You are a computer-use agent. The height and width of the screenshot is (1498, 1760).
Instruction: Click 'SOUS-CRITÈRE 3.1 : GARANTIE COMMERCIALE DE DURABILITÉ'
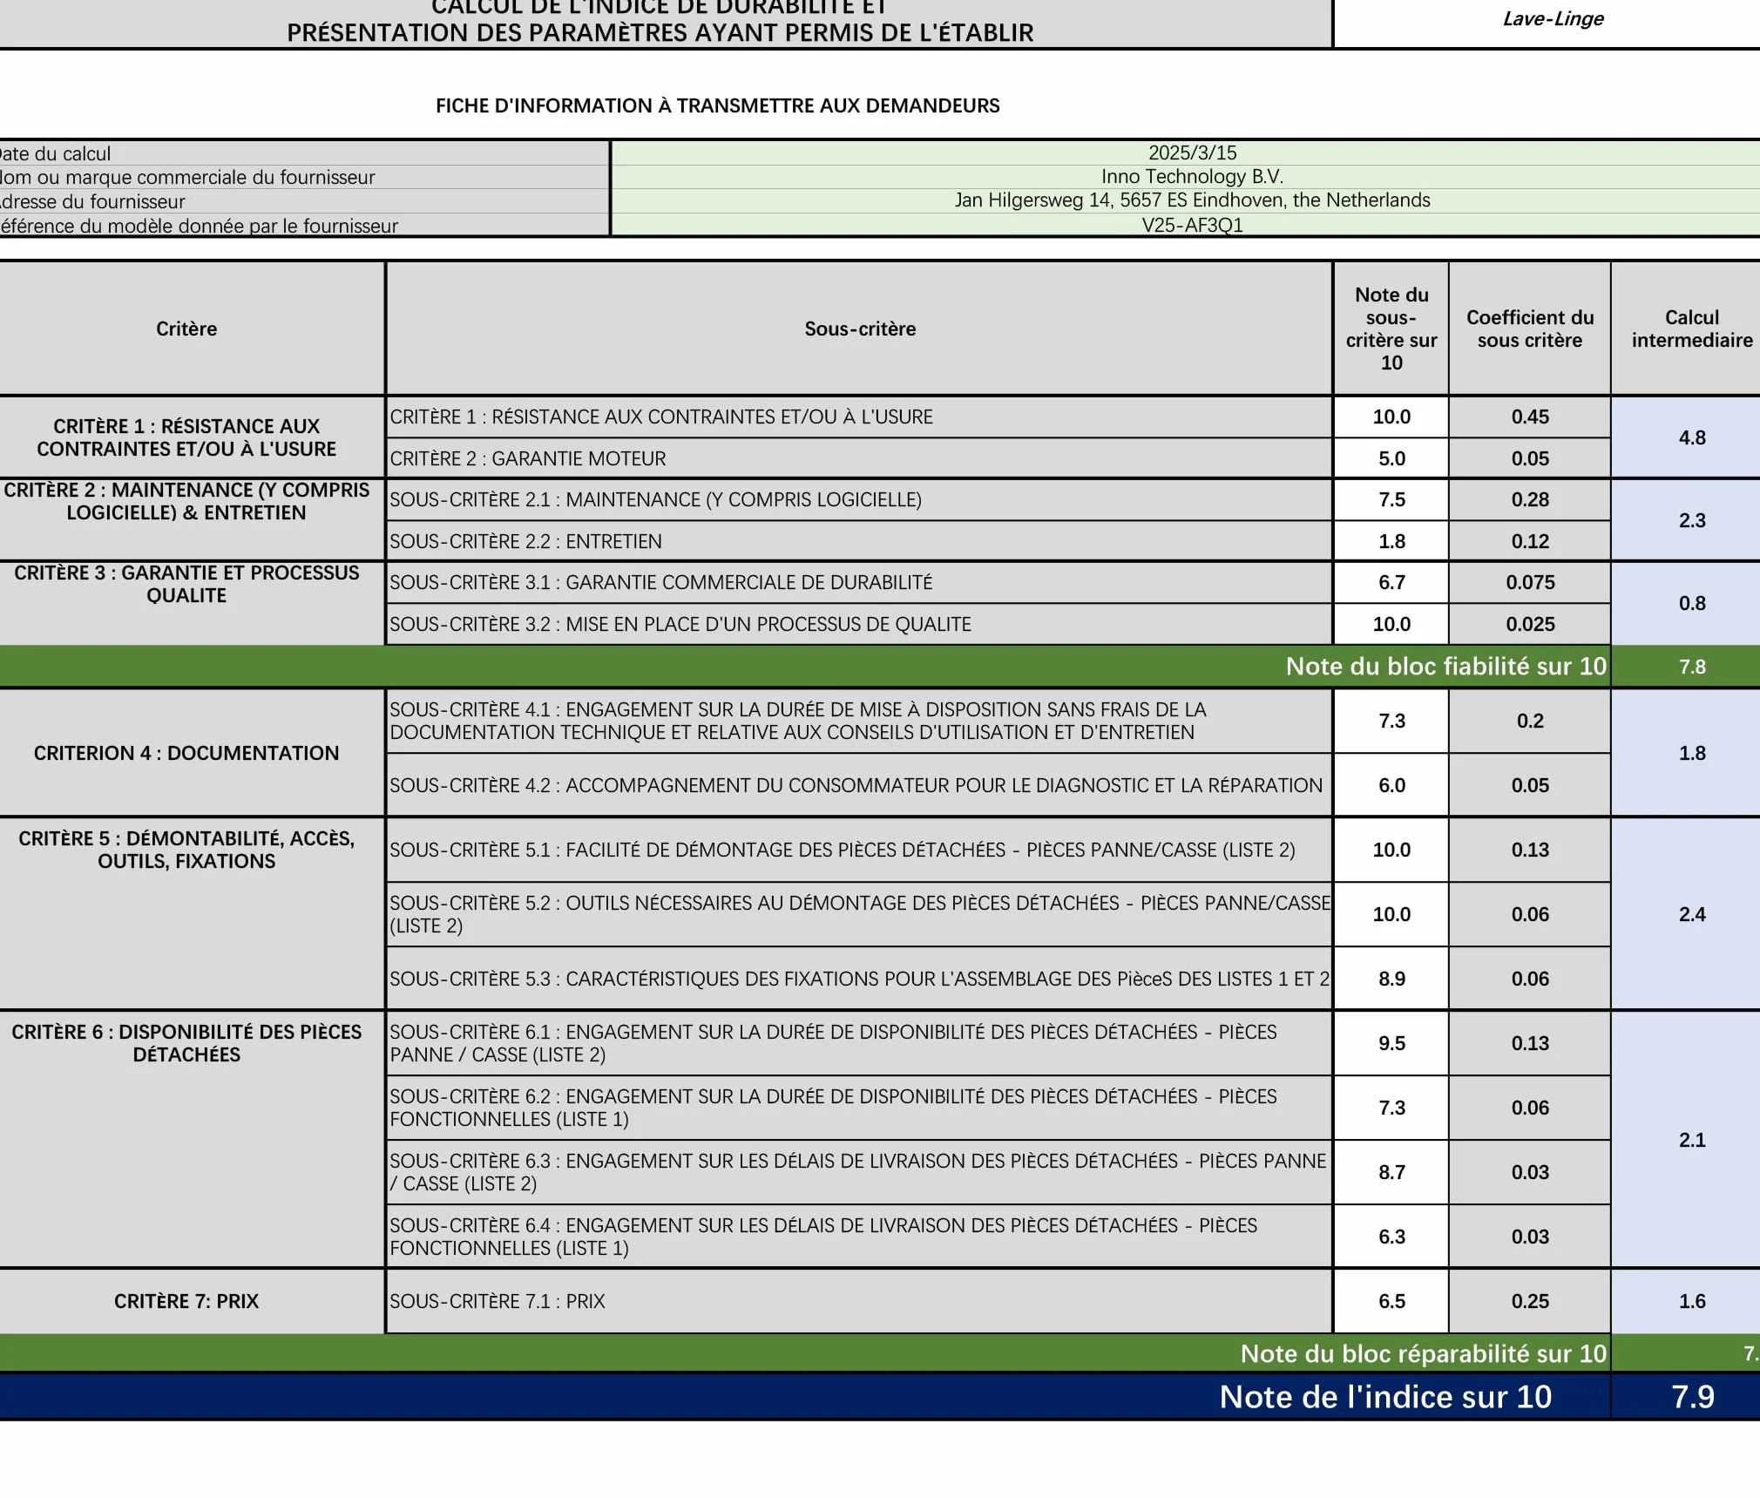pyautogui.click(x=859, y=583)
